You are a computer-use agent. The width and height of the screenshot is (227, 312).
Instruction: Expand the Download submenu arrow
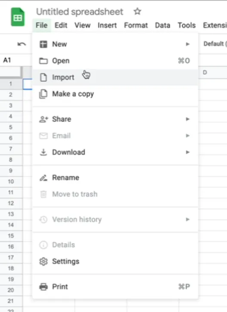(187, 152)
